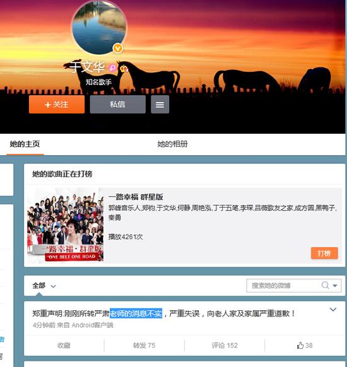Click the artist list starting 郭峰音乐人
This screenshot has width=347, height=367.
[223, 213]
